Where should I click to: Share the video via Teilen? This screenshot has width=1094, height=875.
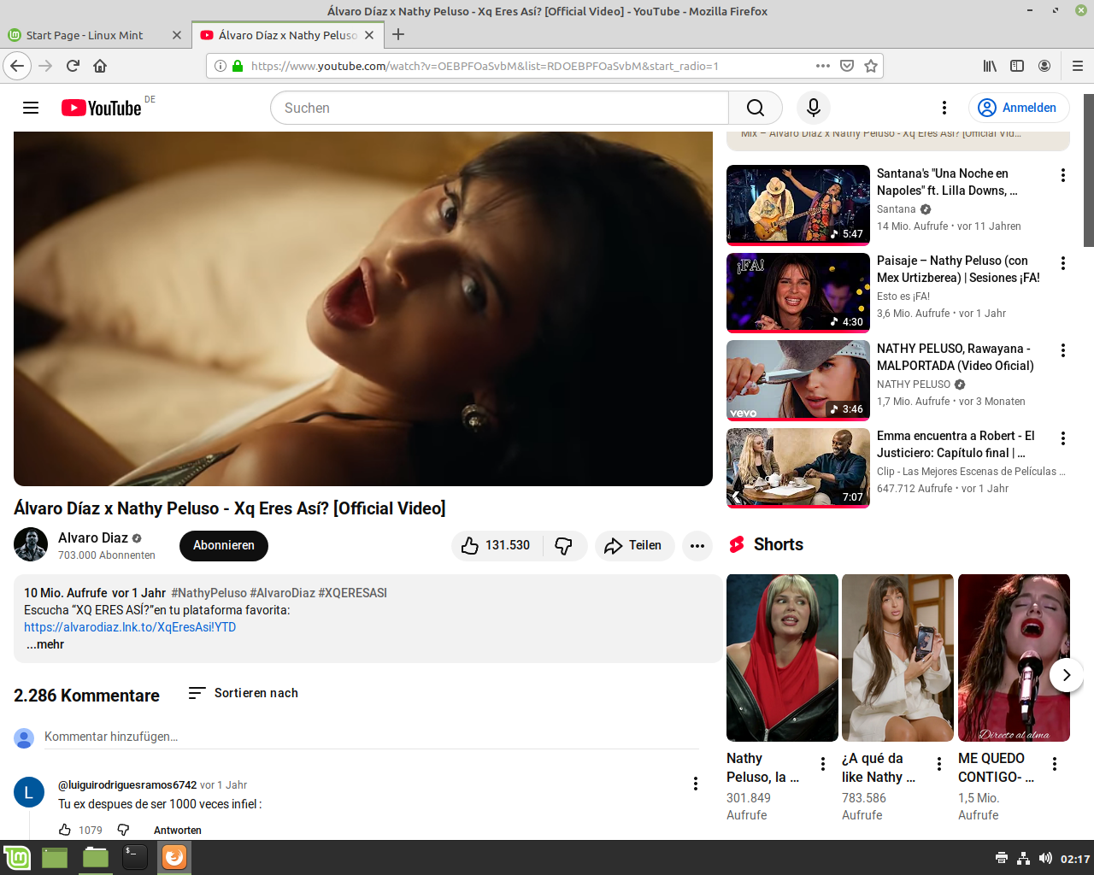point(634,545)
